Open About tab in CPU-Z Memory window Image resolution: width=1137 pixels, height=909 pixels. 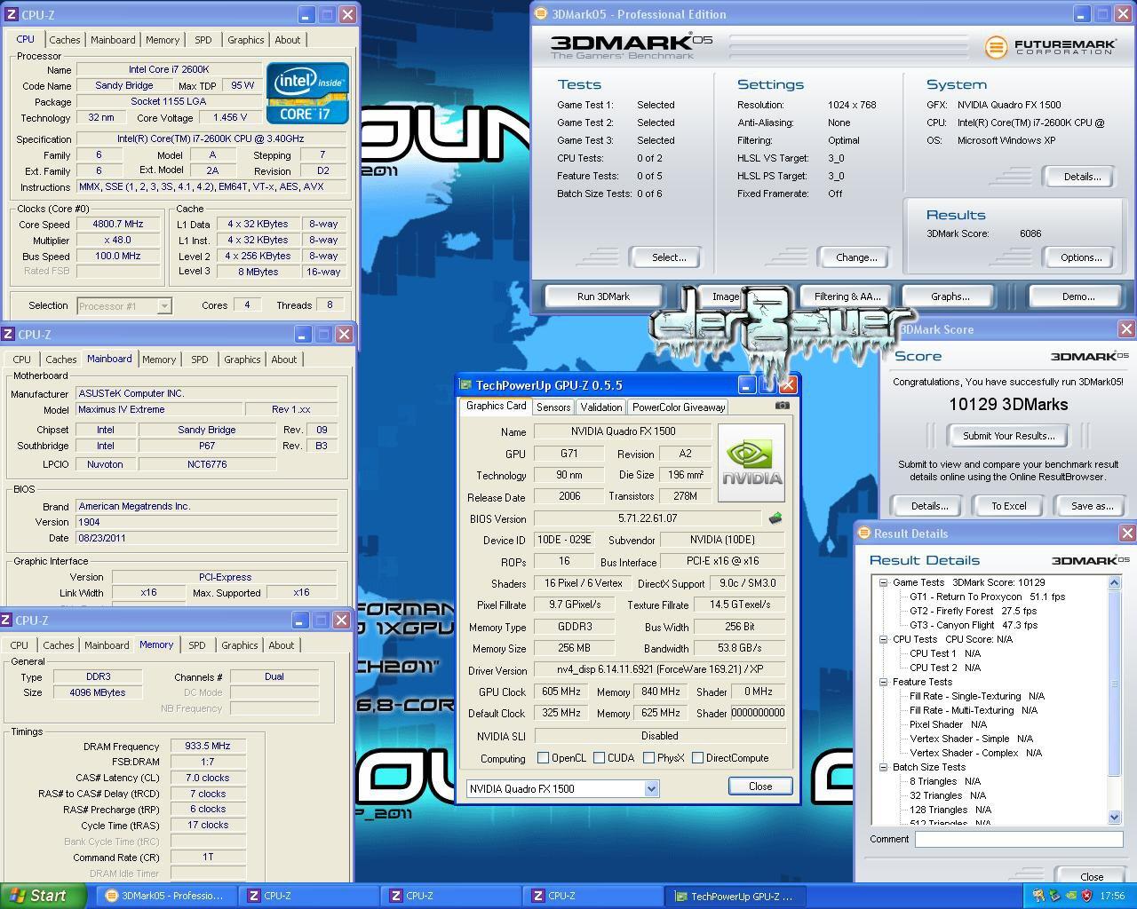point(281,645)
